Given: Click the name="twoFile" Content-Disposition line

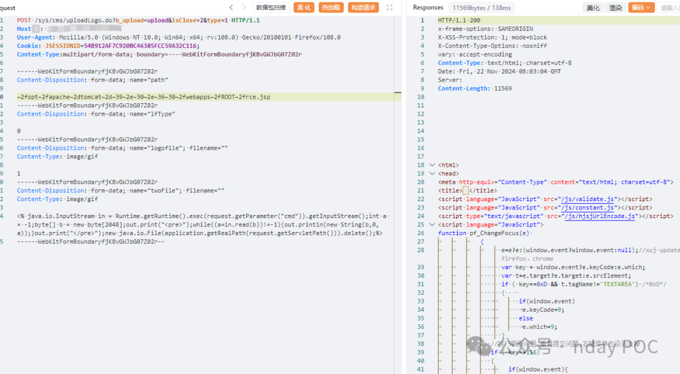Looking at the screenshot, I should pos(120,191).
